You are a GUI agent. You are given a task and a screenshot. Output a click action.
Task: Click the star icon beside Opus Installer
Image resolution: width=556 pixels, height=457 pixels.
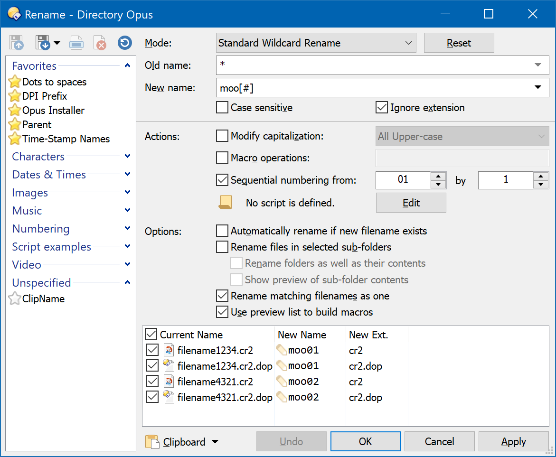(x=15, y=110)
